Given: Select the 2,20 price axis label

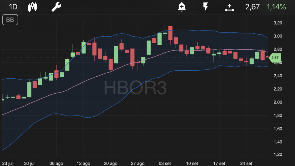Looking at the screenshot, I should [278, 89].
